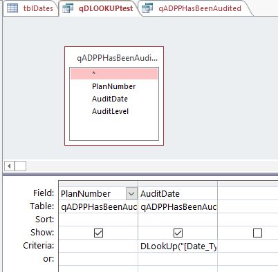Click the horizontal scrollbar thumb
The height and width of the screenshot is (272, 278).
point(20,166)
